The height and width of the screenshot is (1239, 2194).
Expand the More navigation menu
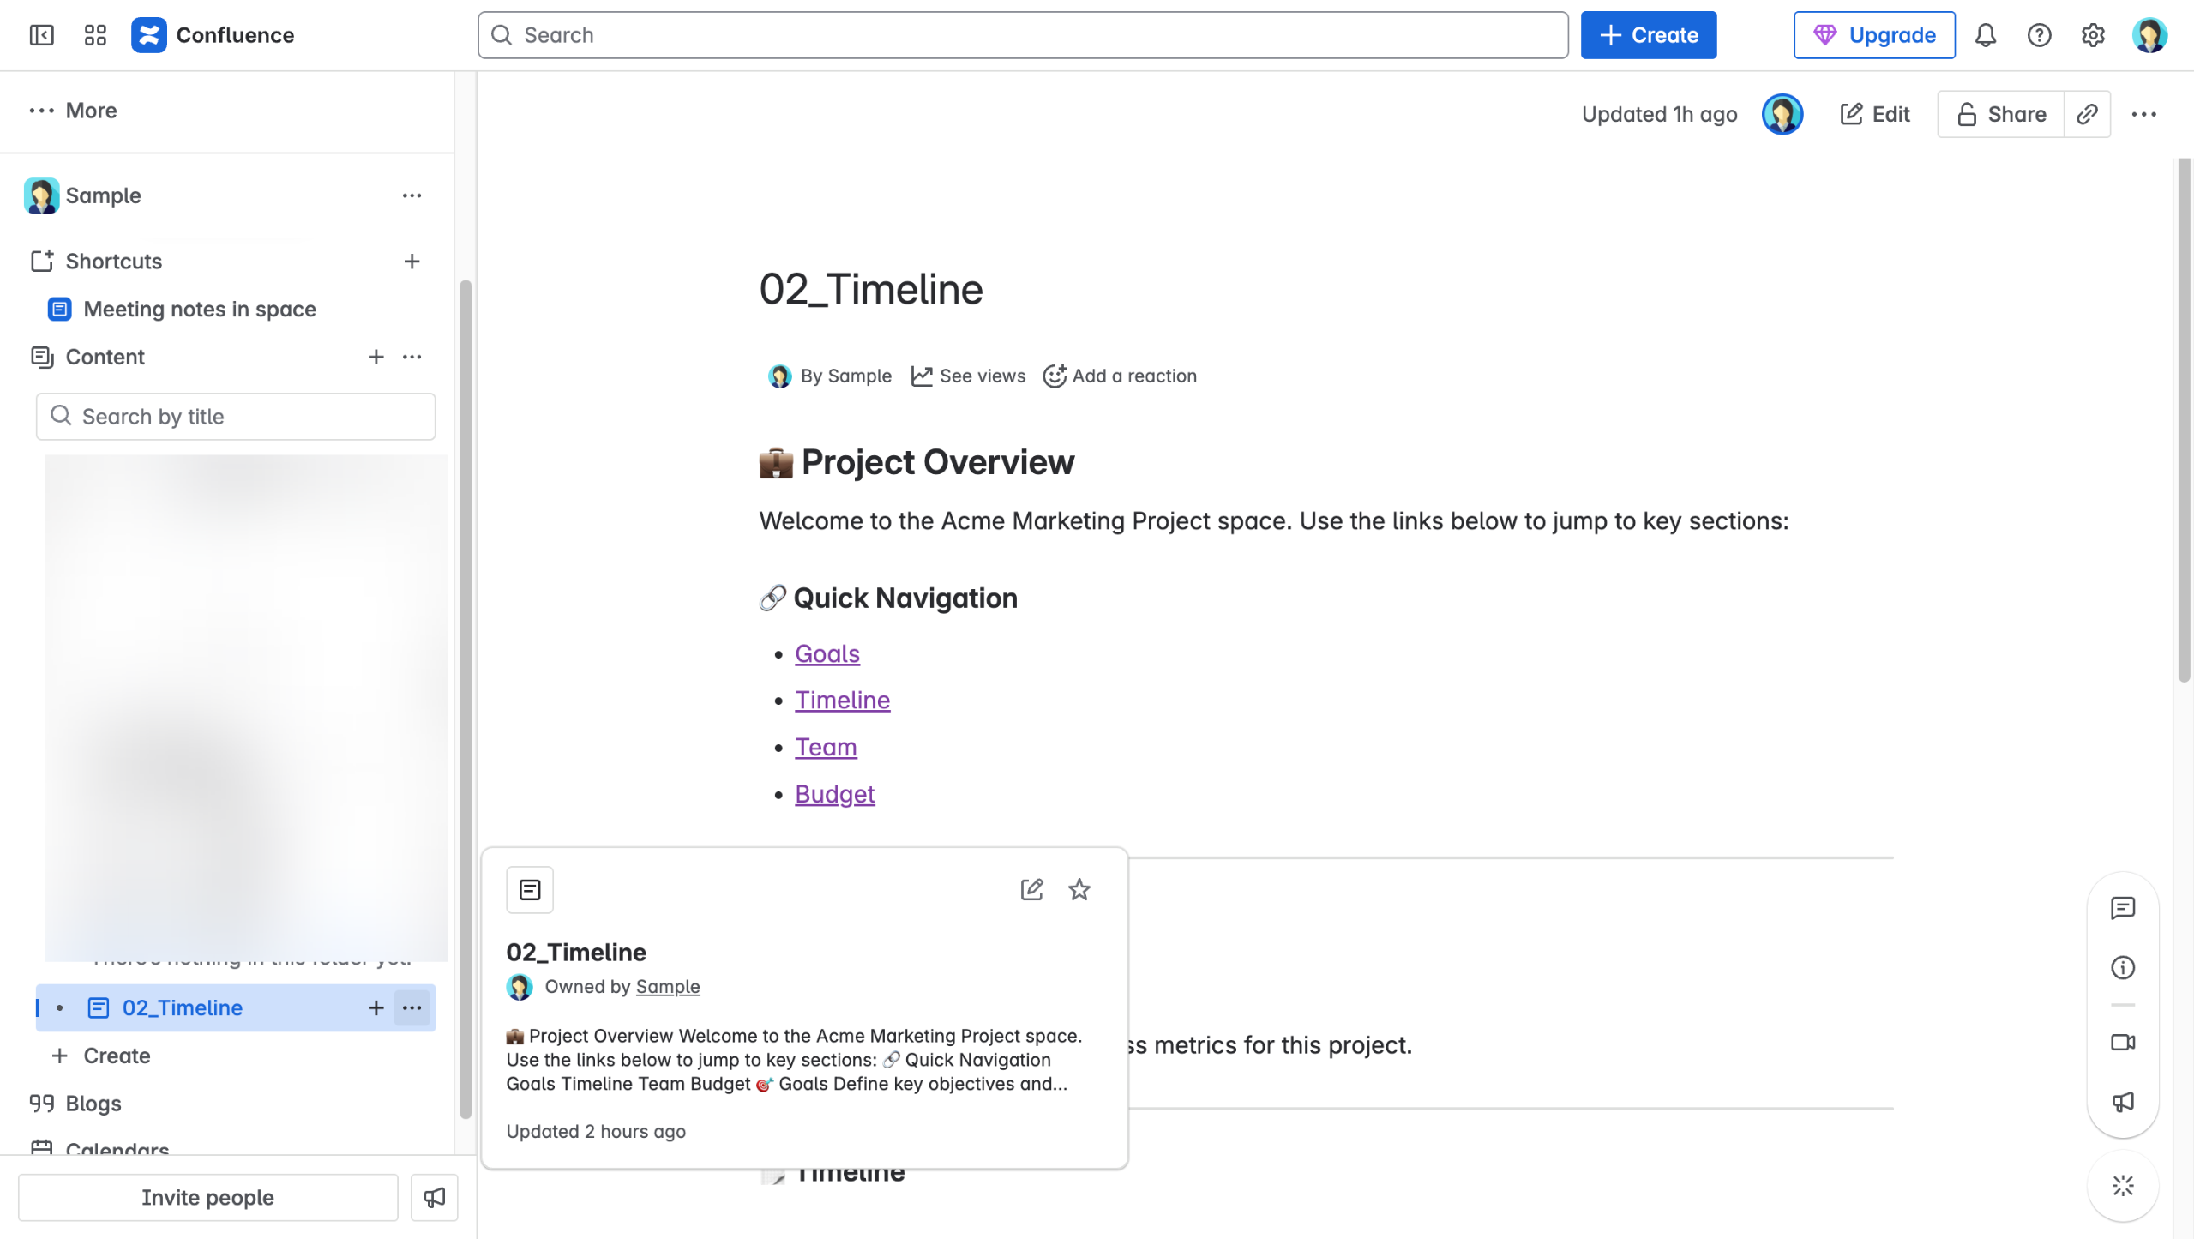coord(73,111)
